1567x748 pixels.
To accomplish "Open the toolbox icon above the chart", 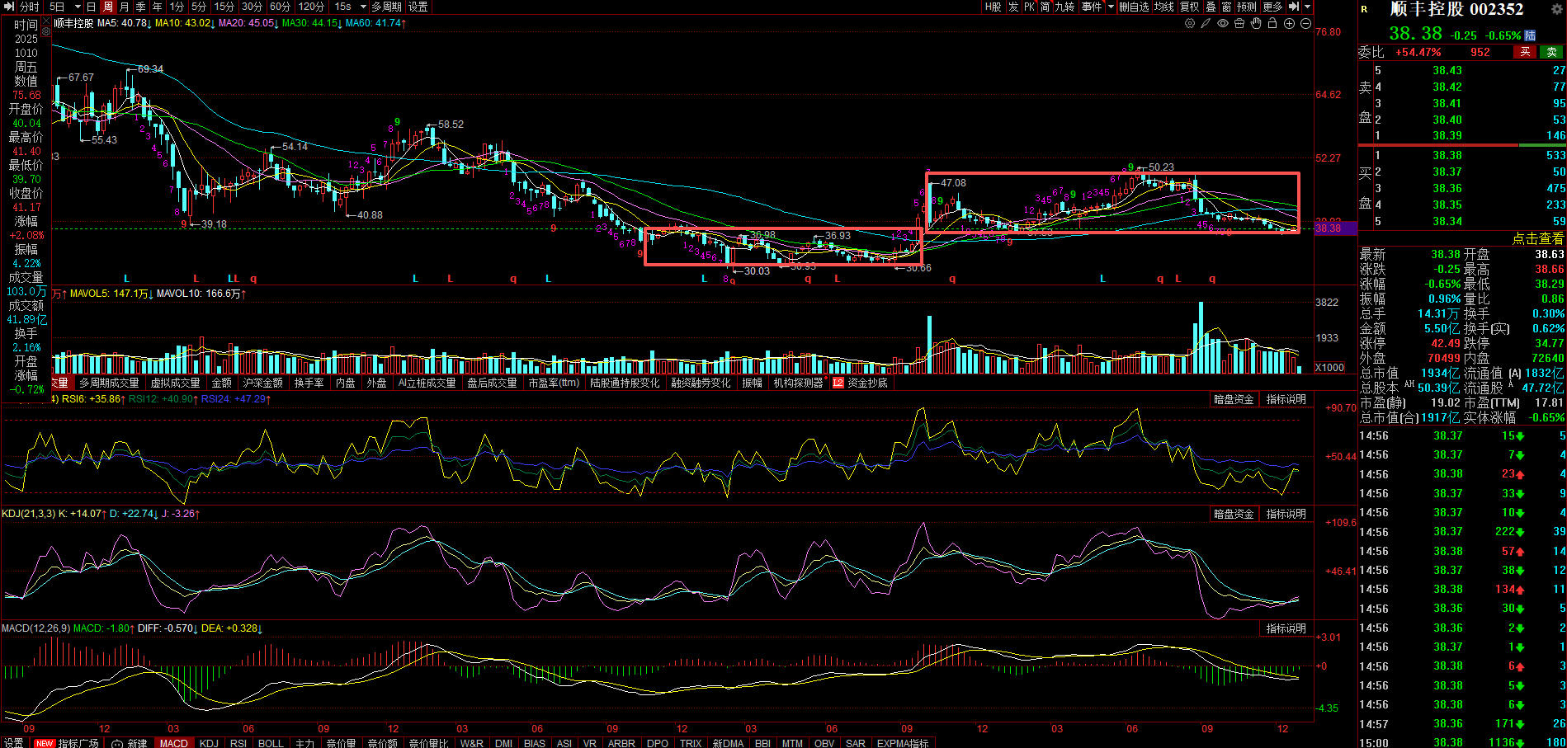I will (1239, 24).
